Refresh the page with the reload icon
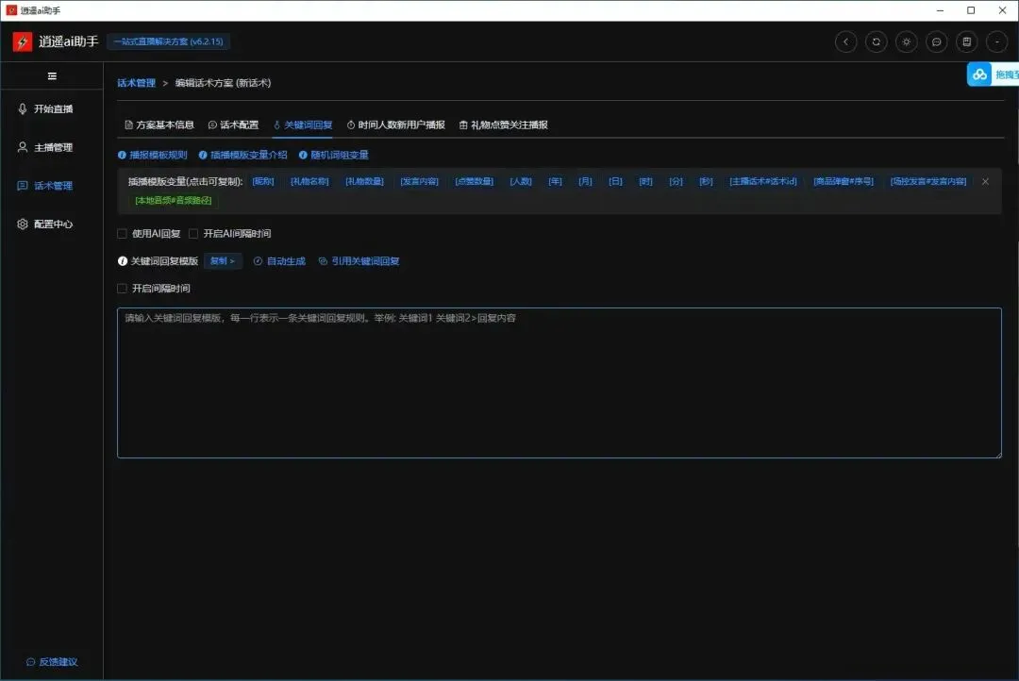1019x681 pixels. (876, 42)
